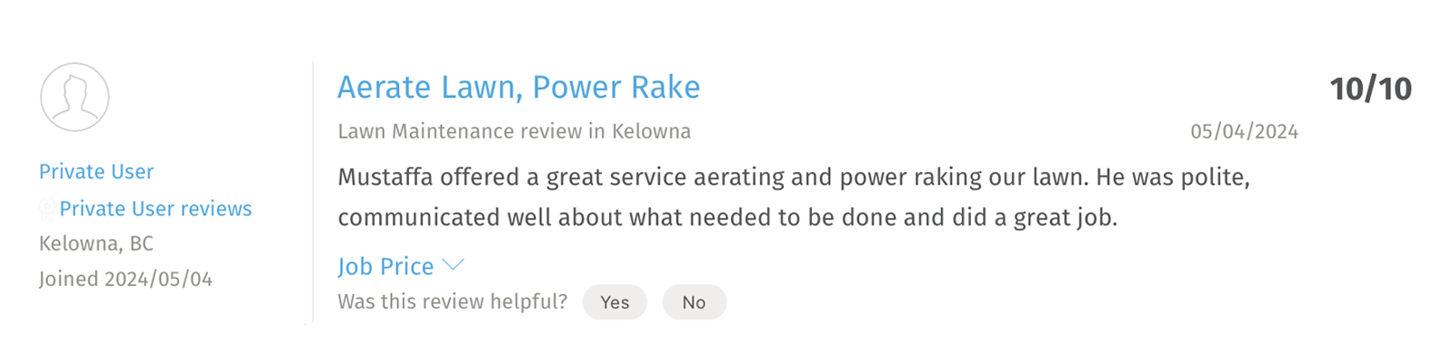Open the Aerate Lawn, Power Rake review title
1448x362 pixels.
(519, 88)
